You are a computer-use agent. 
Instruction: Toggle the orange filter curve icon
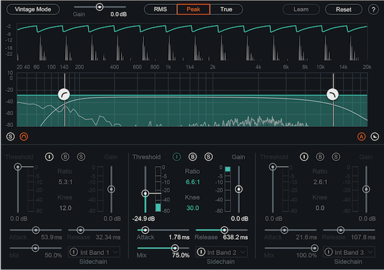(24, 137)
